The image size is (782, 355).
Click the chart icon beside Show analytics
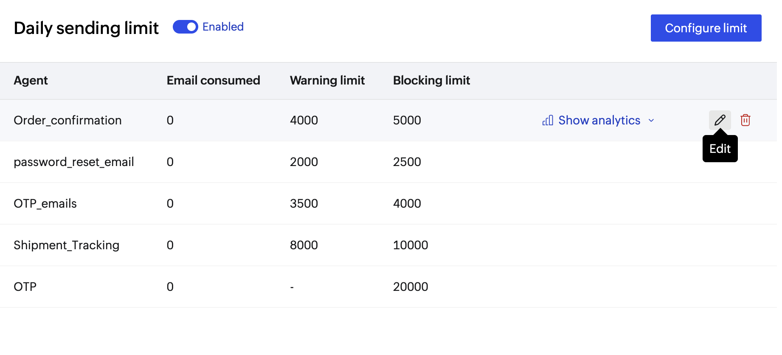547,120
